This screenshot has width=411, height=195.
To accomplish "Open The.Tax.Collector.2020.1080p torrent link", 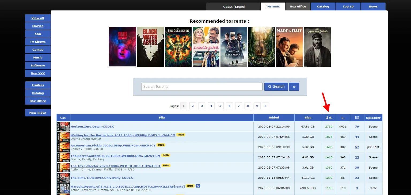I will click(x=116, y=166).
